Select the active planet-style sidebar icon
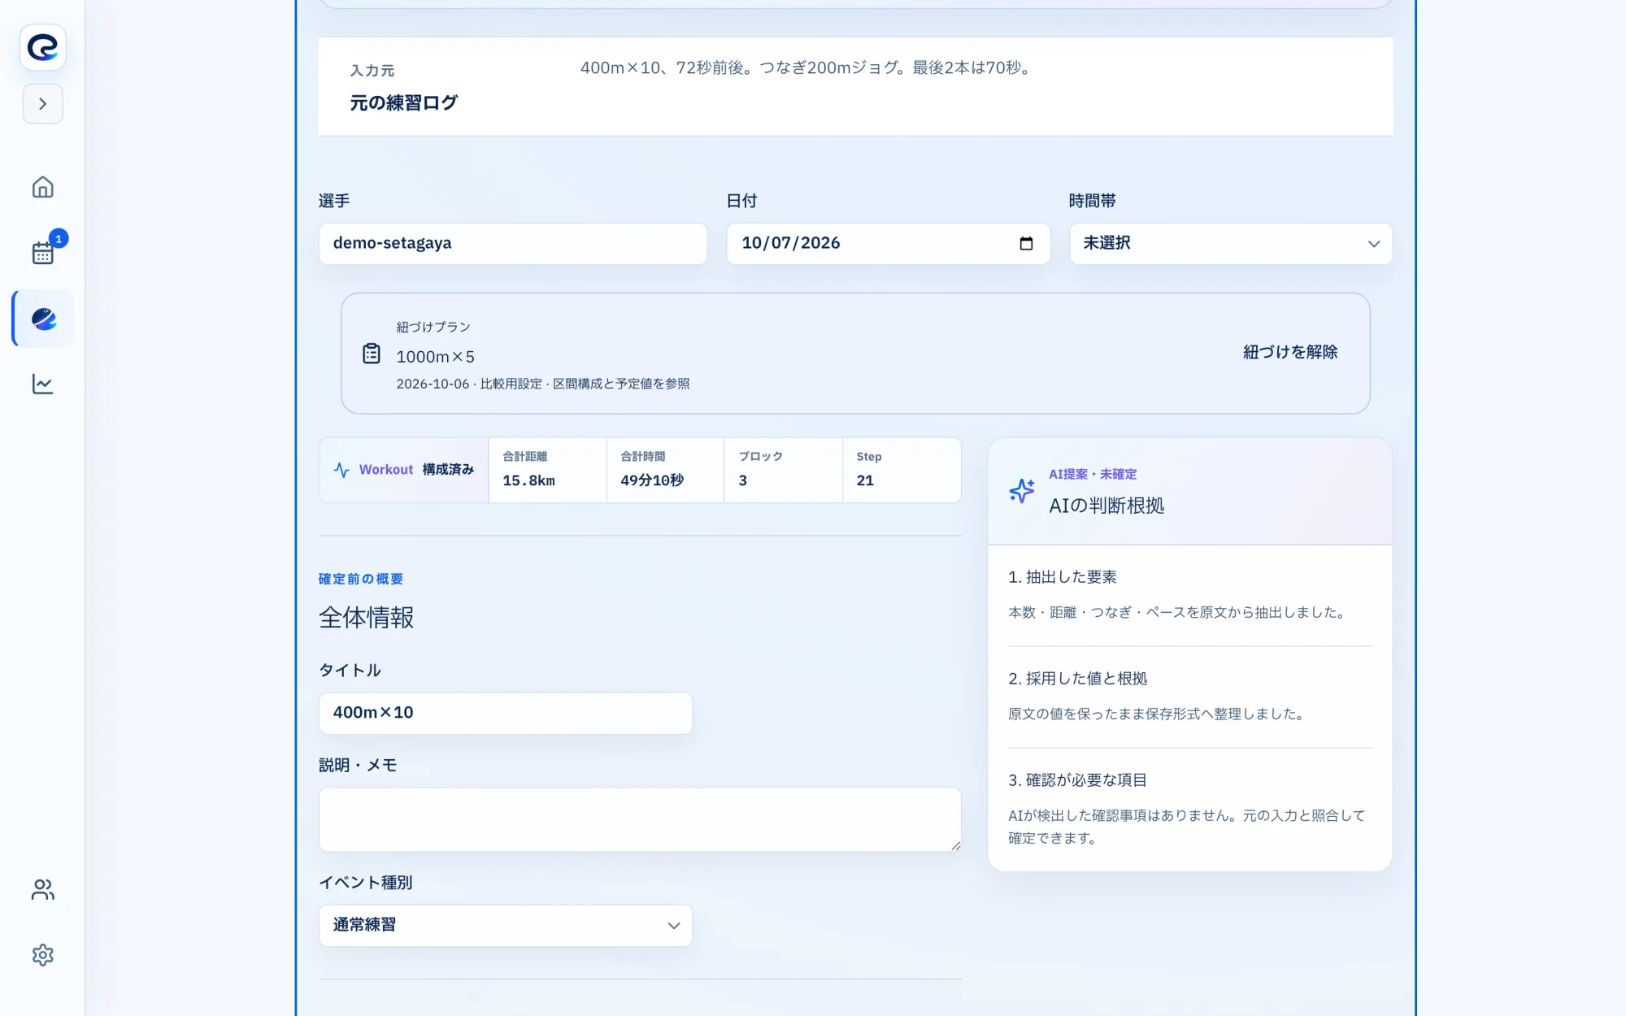The image size is (1626, 1016). (44, 319)
